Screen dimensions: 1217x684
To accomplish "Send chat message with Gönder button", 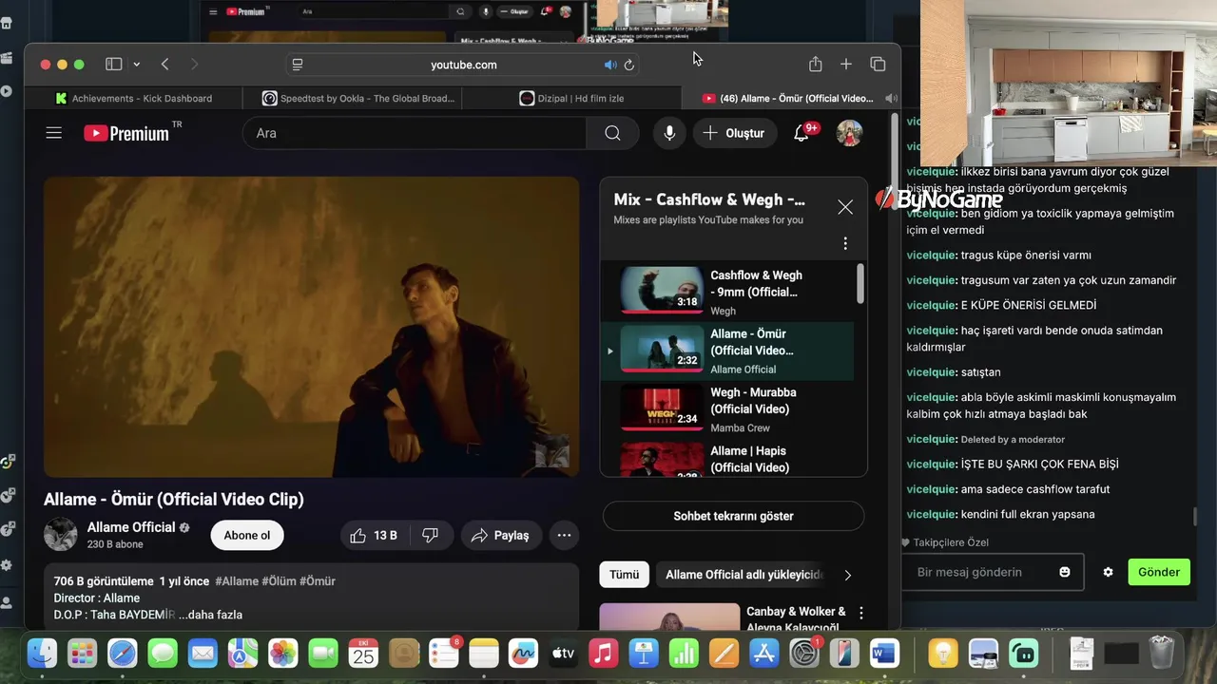I will [x=1159, y=572].
